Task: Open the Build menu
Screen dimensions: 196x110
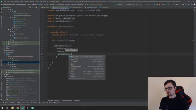Action: point(37,2)
